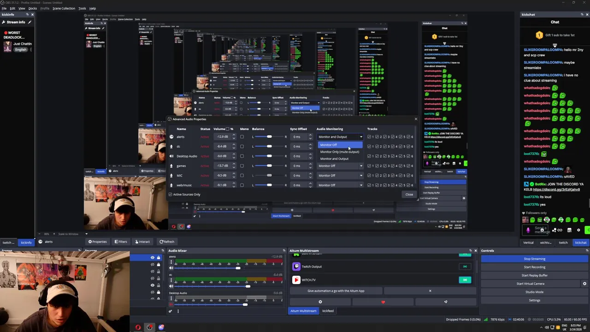This screenshot has width=590, height=332.
Task: Toggle Volume percent checkbox in header
Action: pos(227,129)
